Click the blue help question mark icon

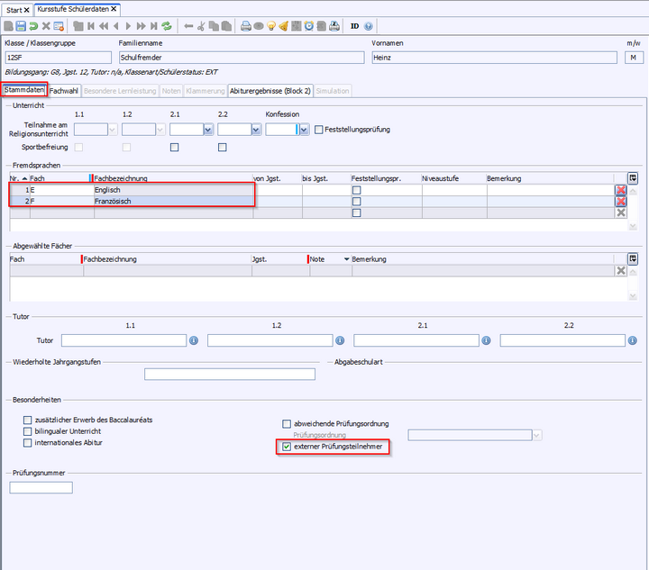tap(369, 26)
